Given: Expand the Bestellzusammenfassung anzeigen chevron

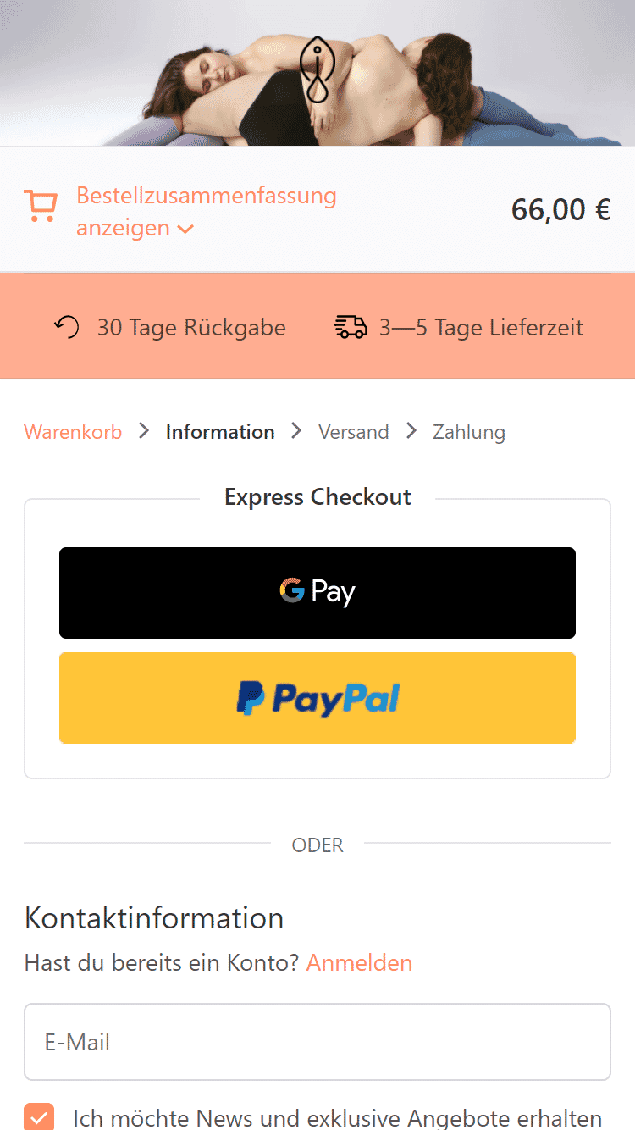Looking at the screenshot, I should coord(185,229).
